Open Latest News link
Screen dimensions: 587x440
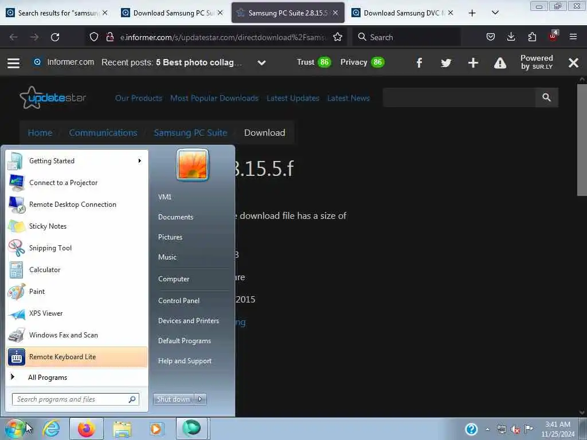point(349,98)
